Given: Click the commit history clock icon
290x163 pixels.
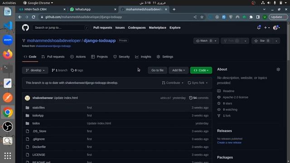Looking at the screenshot, I should point(190,98).
